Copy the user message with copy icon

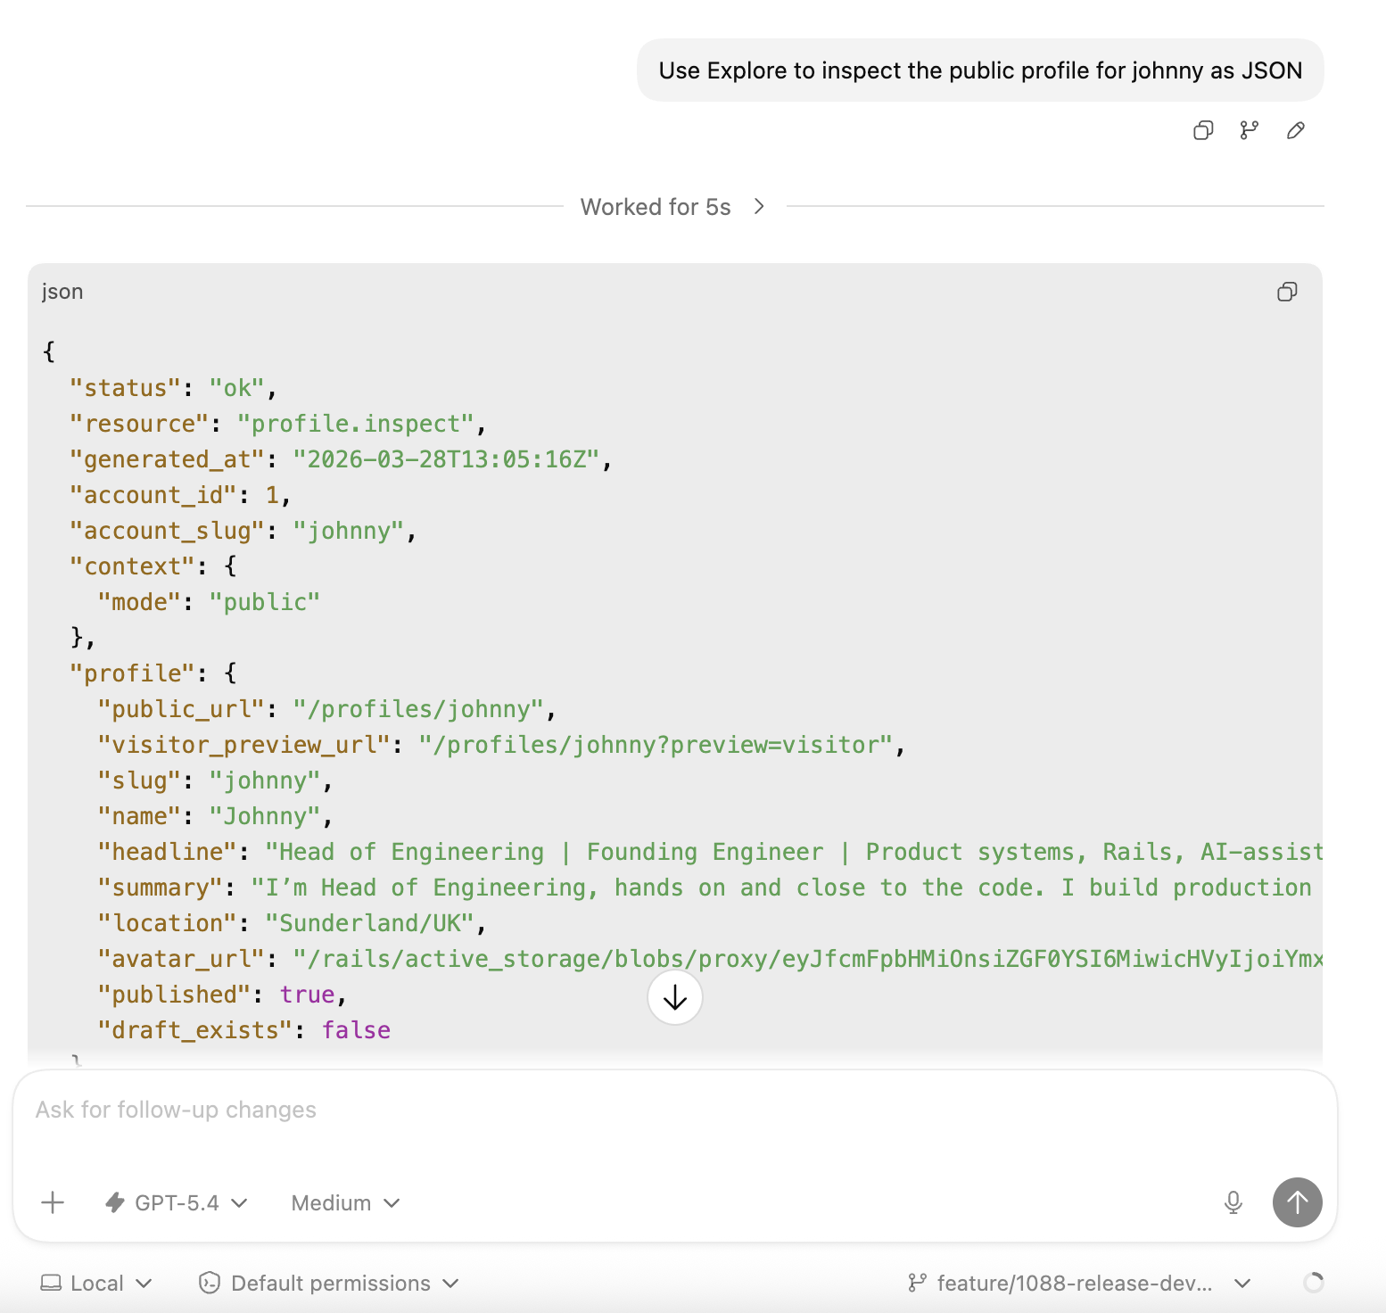(x=1203, y=130)
